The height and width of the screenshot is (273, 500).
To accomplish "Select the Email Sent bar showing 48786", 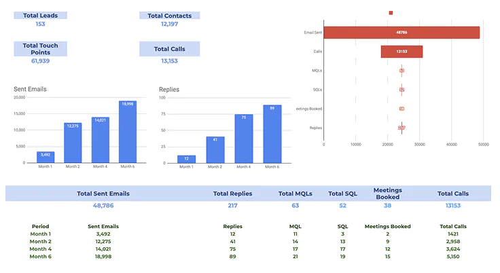I will [x=401, y=33].
